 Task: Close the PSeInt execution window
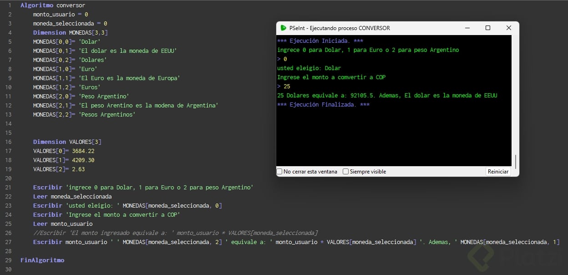[509, 28]
